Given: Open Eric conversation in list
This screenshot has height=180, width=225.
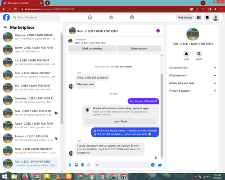Looking at the screenshot, I should (30, 88).
